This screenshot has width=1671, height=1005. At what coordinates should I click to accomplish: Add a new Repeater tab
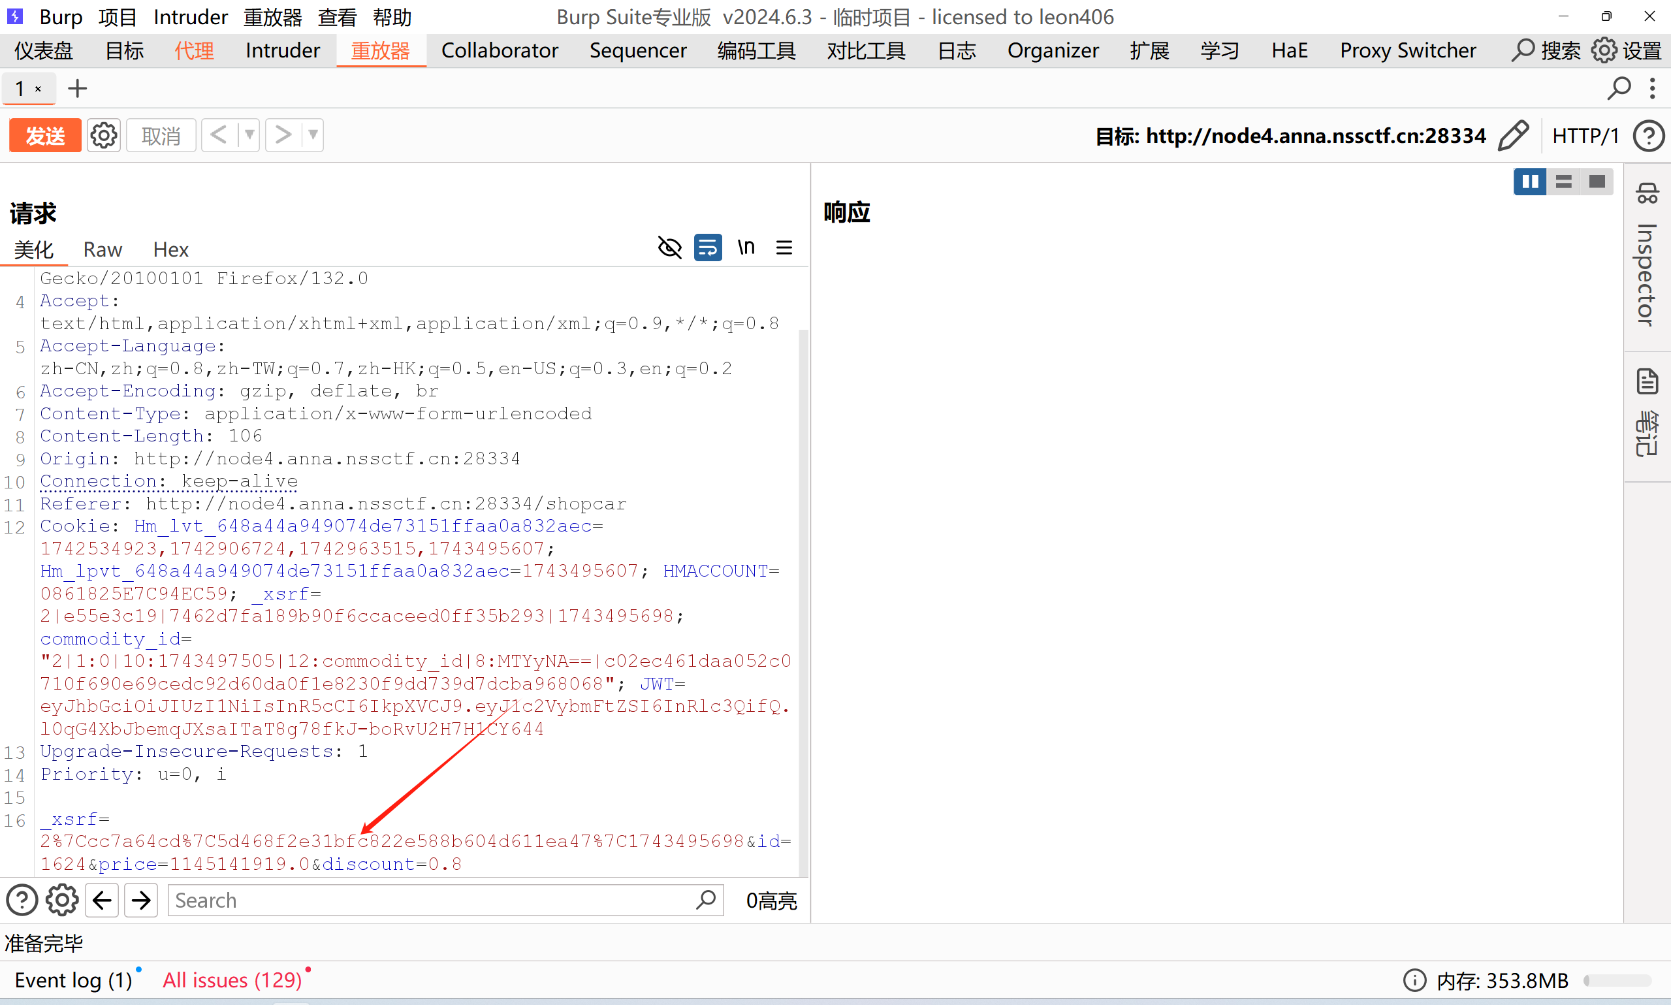click(x=77, y=89)
